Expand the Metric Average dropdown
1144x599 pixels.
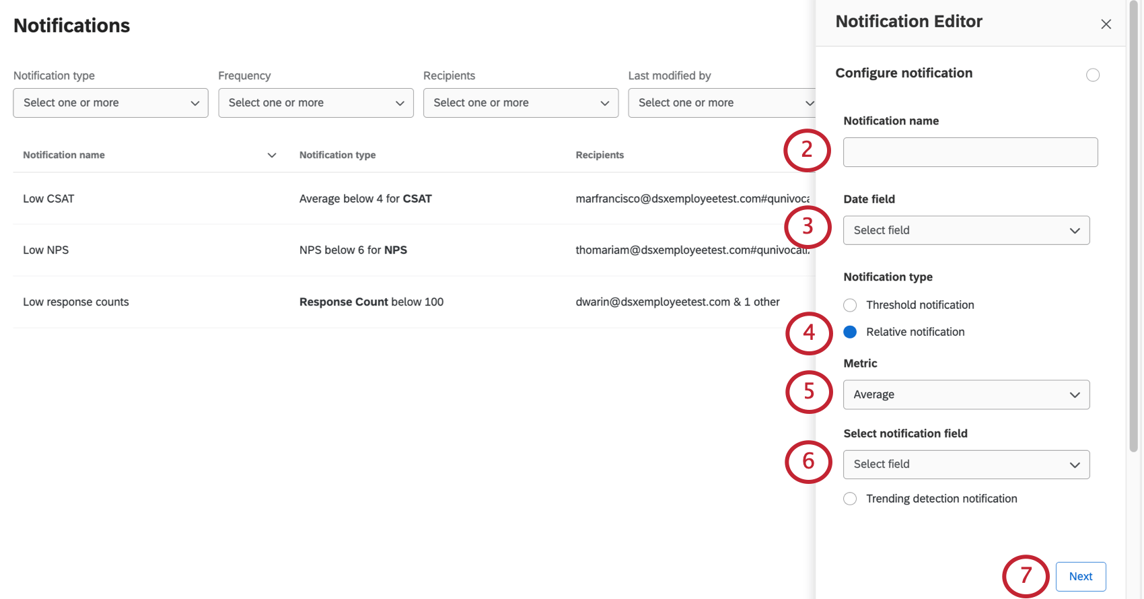[x=966, y=394]
